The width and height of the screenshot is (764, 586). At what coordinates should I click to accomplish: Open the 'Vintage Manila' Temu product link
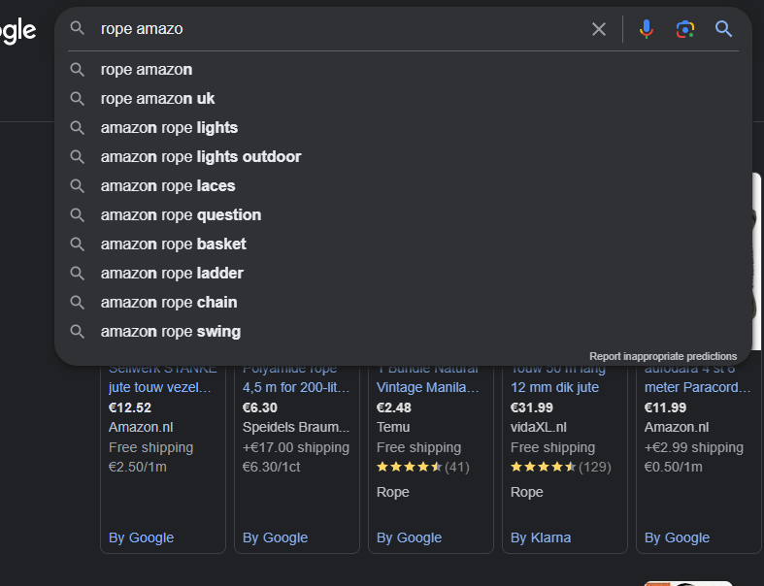[427, 387]
